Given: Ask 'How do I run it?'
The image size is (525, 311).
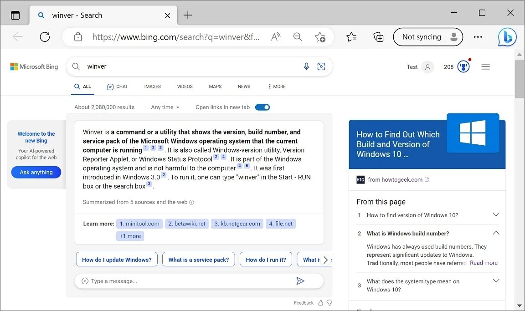Looking at the screenshot, I should 266,260.
